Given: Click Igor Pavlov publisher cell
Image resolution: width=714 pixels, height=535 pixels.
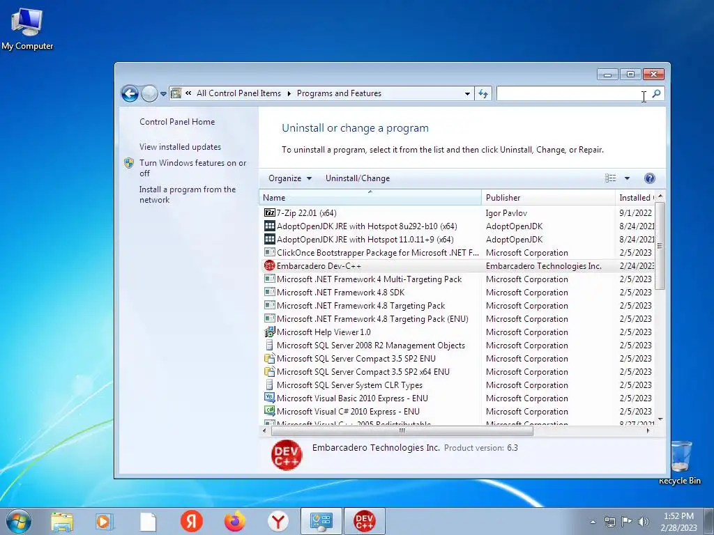Looking at the screenshot, I should coord(506,213).
